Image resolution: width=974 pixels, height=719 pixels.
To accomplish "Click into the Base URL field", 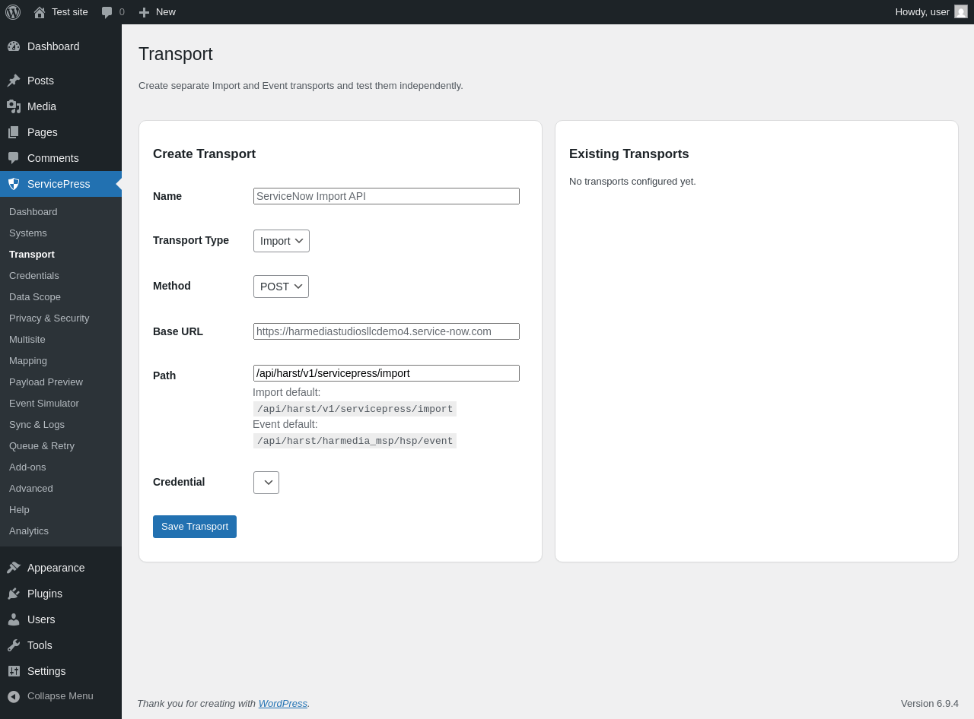I will [x=387, y=331].
